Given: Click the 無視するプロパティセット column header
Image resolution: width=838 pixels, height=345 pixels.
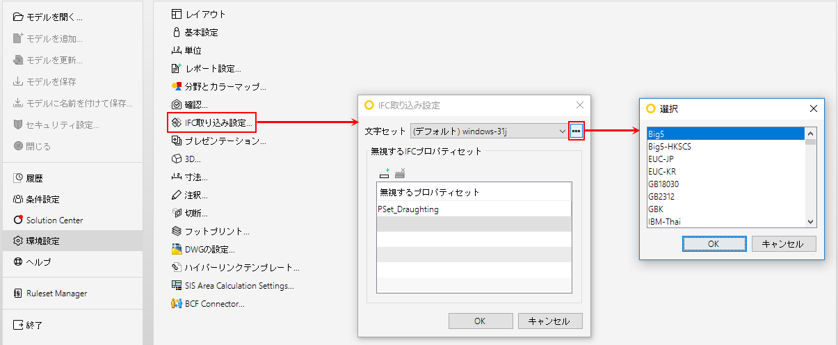Looking at the screenshot, I should click(x=474, y=192).
